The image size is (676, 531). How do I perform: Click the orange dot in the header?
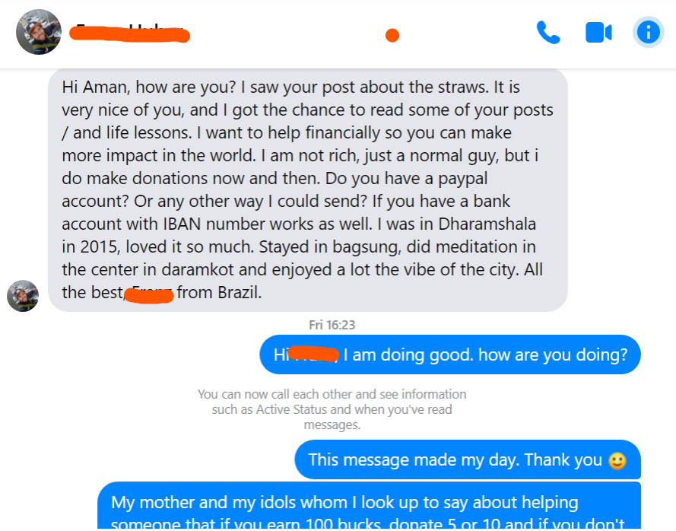tap(392, 35)
